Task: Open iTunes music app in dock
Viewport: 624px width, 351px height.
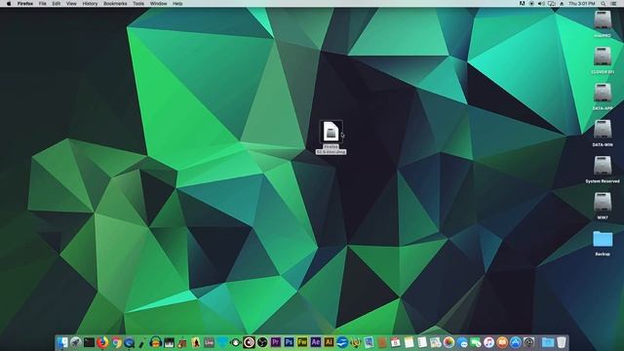Action: click(x=488, y=342)
